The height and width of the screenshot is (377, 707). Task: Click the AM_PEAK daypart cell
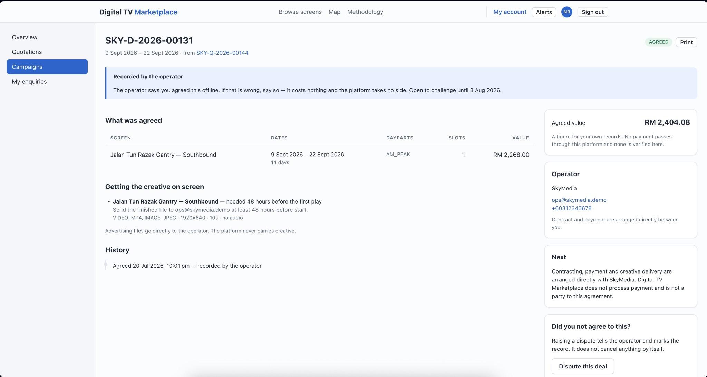click(x=398, y=154)
